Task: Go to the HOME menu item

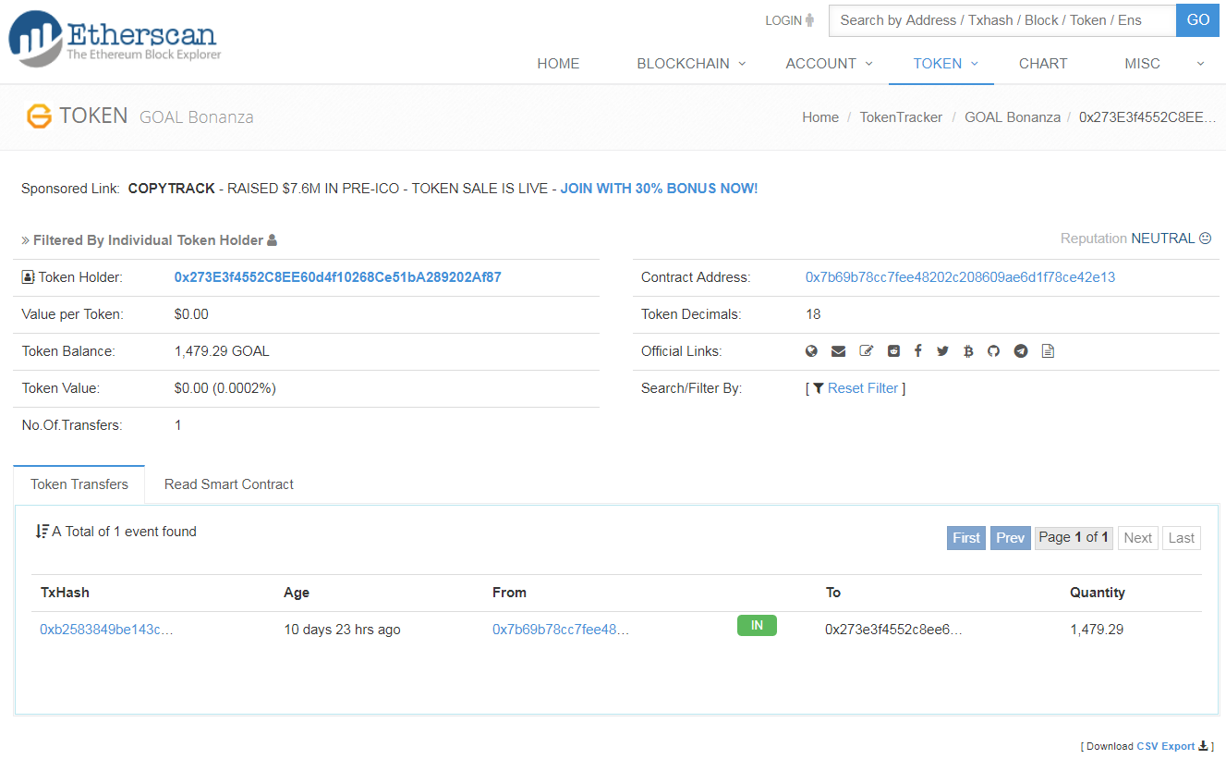Action: [558, 64]
